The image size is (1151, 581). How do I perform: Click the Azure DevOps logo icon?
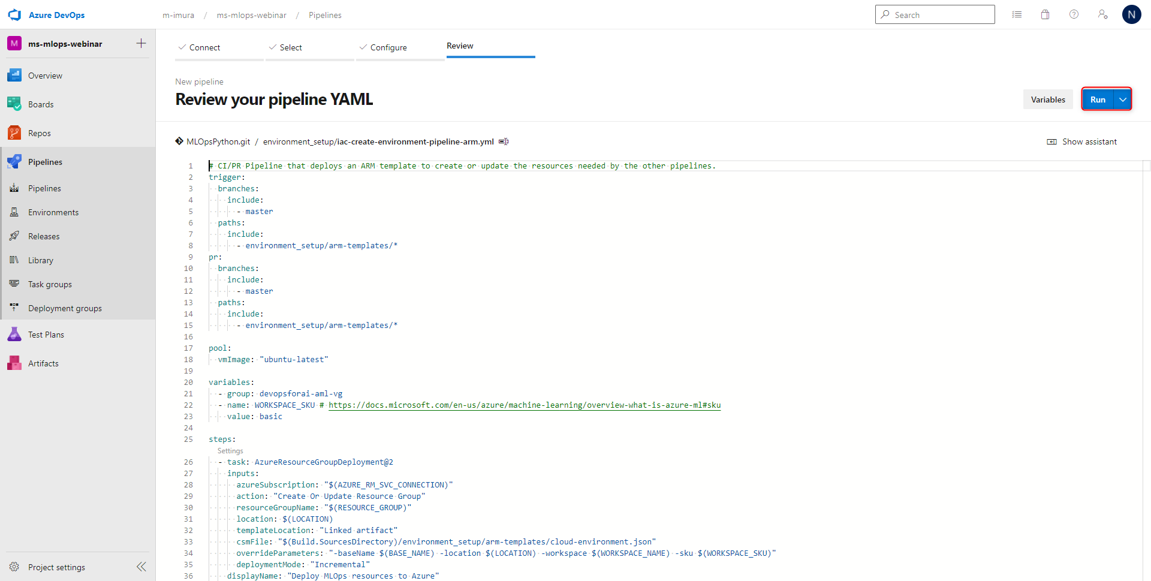tap(14, 15)
